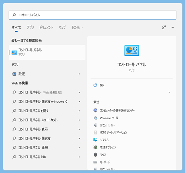Screen dimensions: 185x173
Task: Expand chevron for コントロールパネル 表示 suggestion
Action: click(79, 129)
